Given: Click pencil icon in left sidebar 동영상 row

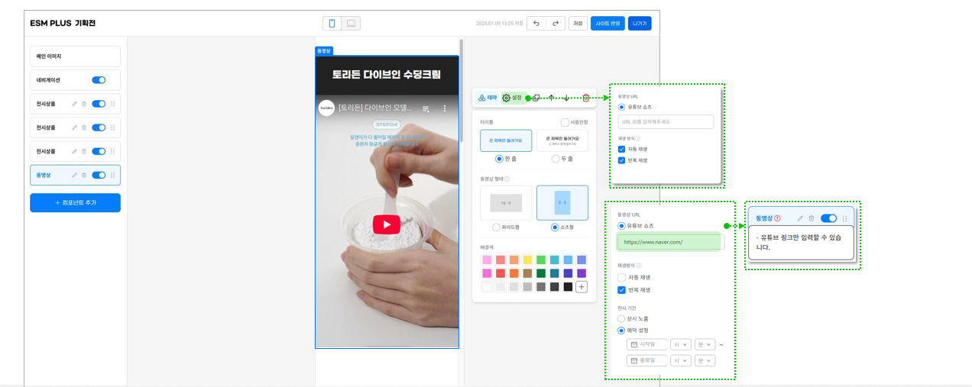Looking at the screenshot, I should click(x=74, y=175).
